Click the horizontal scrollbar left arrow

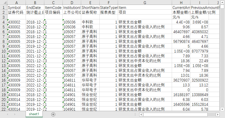tap(141, 114)
